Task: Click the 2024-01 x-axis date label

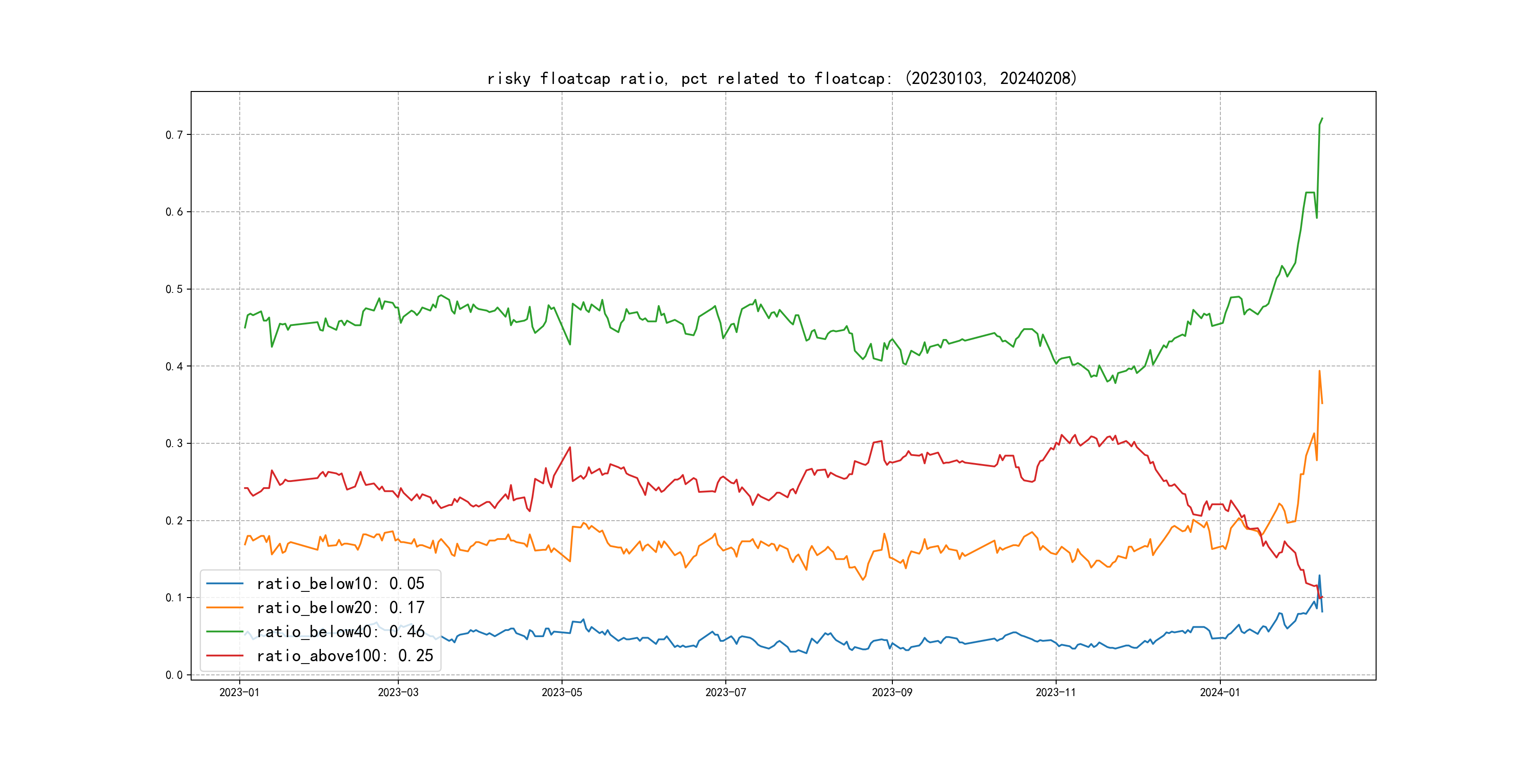Action: (1220, 692)
